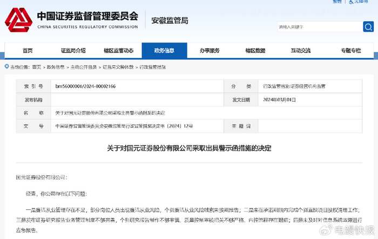The height and width of the screenshot is (239, 378).
Task: Click the 安徽监管局 header text
Action: click(170, 21)
